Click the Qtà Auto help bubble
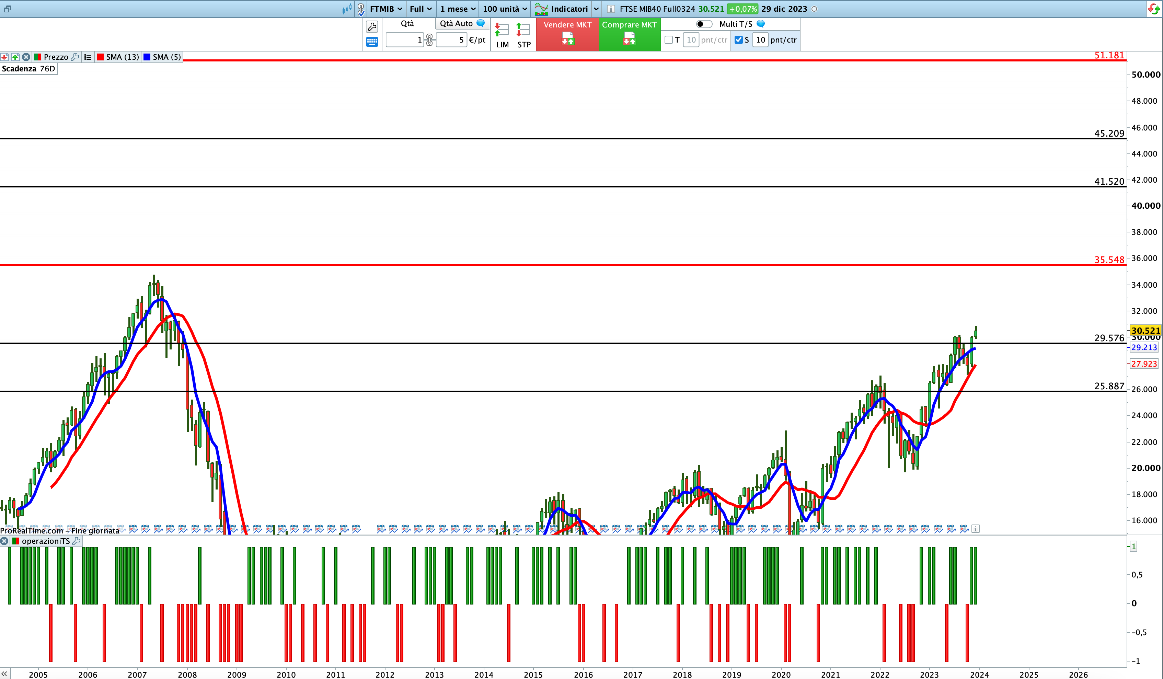 point(481,23)
